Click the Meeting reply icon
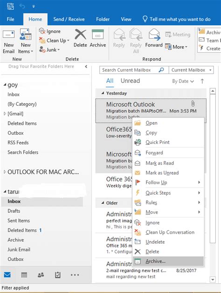The image size is (221, 293). coord(168,34)
